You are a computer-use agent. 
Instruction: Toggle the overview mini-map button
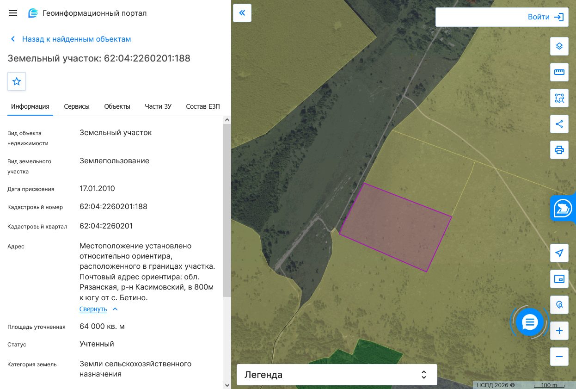click(559, 279)
